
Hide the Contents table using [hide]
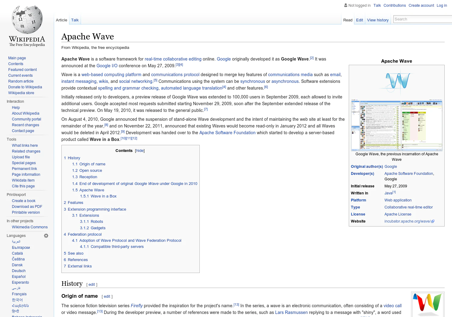[140, 151]
